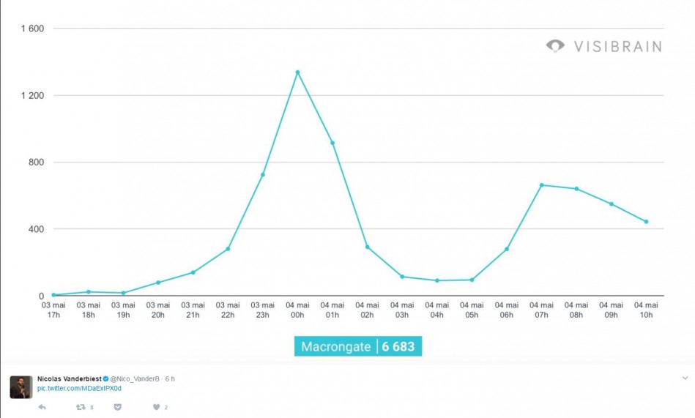
Task: Click the retweet icon under the tweet
Action: tap(81, 407)
